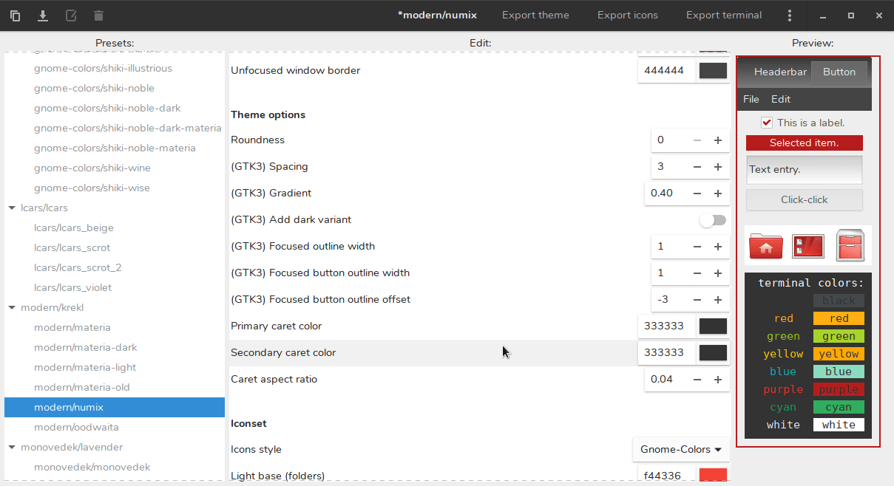The width and height of the screenshot is (894, 486).
Task: Select the modern/materia-dark preset
Action: pyautogui.click(x=86, y=347)
